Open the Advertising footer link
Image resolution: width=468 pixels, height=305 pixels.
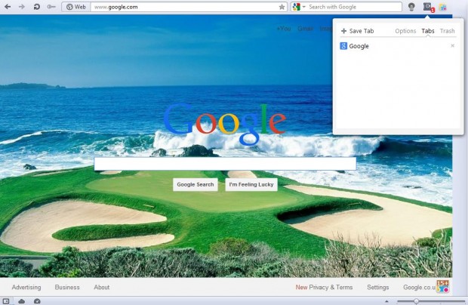(26, 288)
